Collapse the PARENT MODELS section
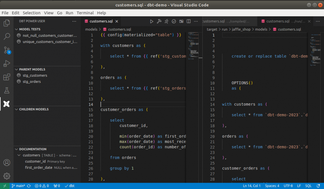This screenshot has width=324, height=189. 16,69
